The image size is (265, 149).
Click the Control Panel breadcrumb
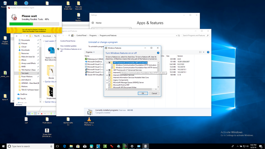81,35
